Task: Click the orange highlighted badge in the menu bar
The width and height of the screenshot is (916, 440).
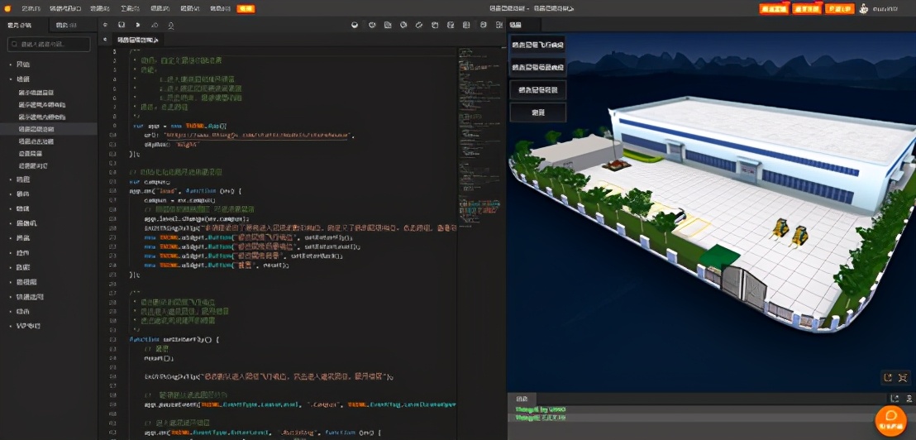Action: pyautogui.click(x=246, y=9)
